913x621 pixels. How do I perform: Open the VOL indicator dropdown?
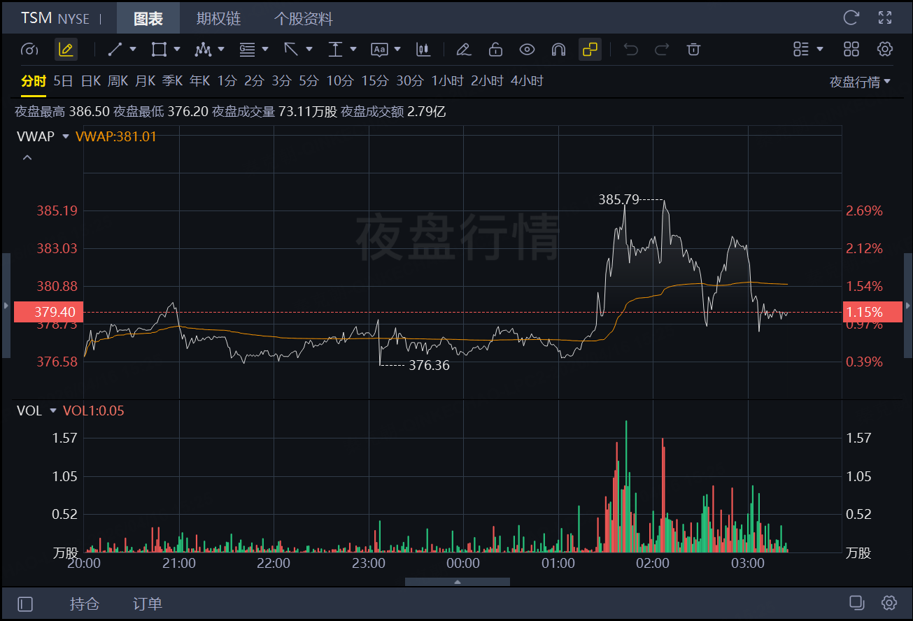tap(52, 411)
